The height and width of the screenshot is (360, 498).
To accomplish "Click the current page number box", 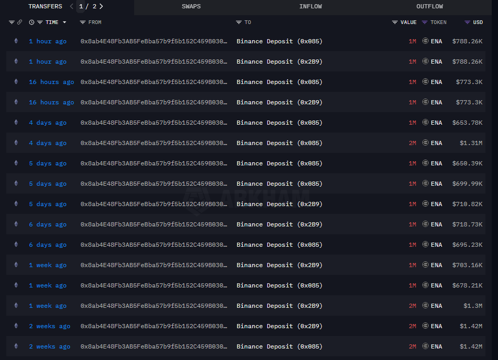I will (81, 6).
